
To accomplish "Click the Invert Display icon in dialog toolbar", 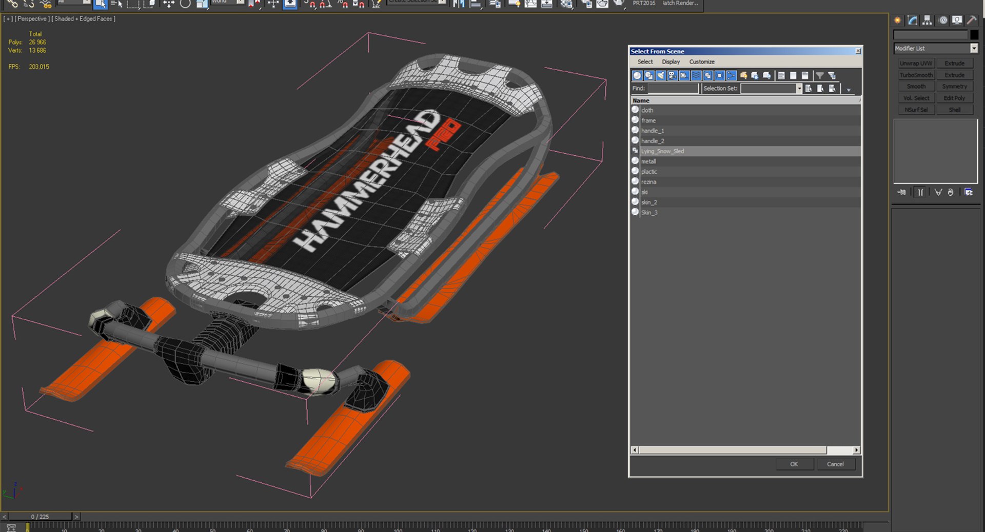I will point(767,75).
